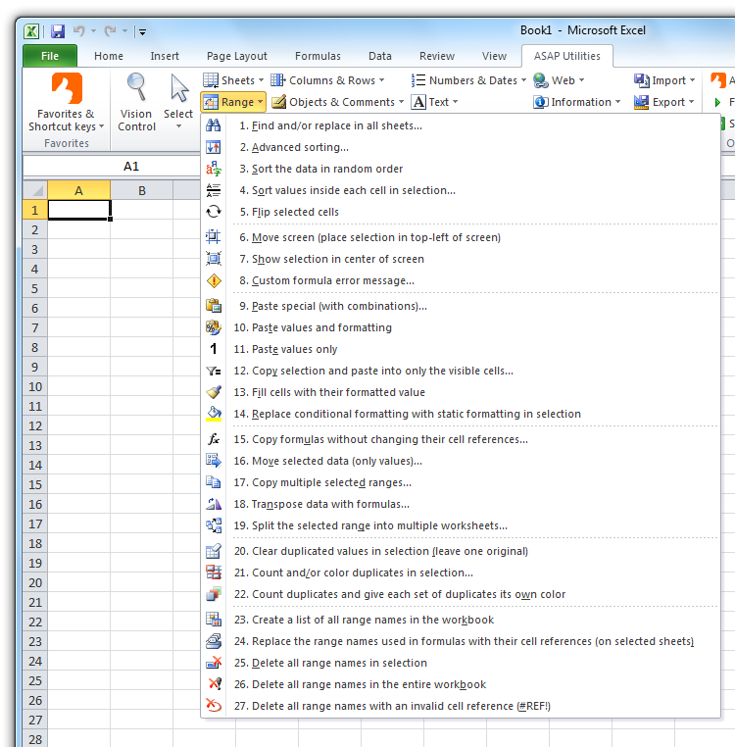
Task: Choose Copy multiple selected ranges item
Action: point(461,482)
